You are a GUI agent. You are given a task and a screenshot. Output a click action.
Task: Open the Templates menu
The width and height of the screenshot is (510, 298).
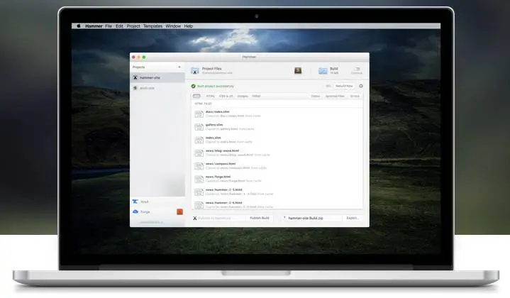pos(153,26)
